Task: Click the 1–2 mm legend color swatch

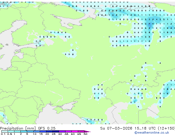Action: [x=17, y=131]
